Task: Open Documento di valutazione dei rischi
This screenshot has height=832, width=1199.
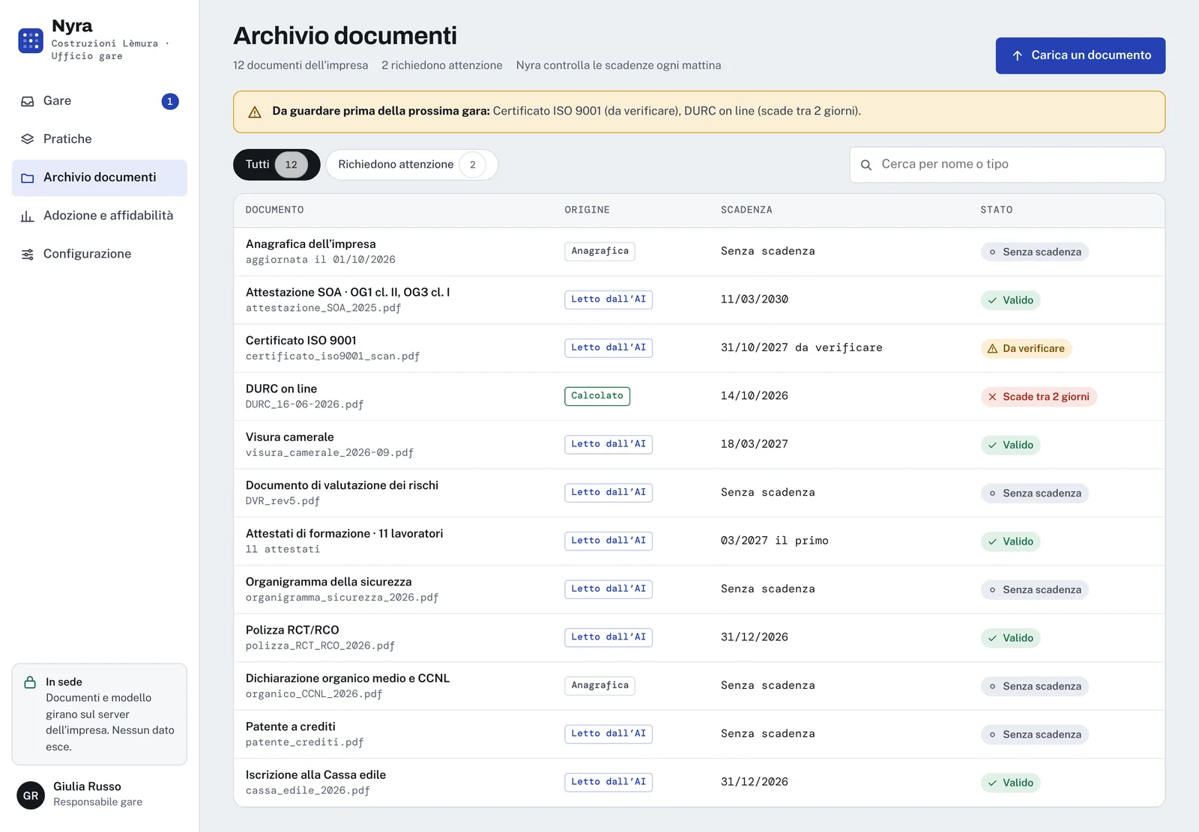Action: (x=699, y=494)
